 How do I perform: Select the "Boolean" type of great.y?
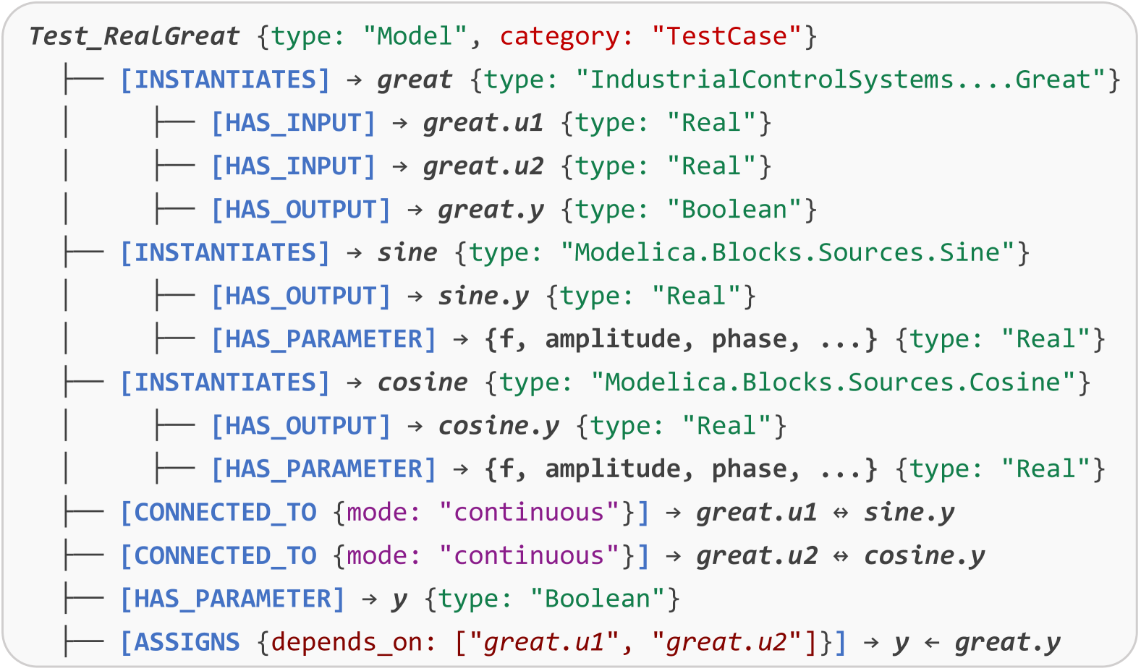coord(734,210)
